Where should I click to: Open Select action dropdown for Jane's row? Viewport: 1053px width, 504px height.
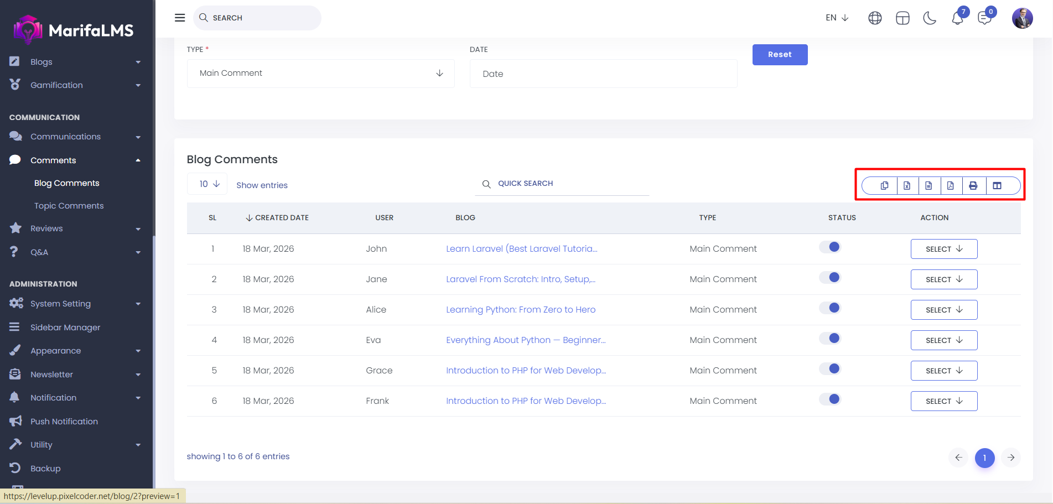pyautogui.click(x=943, y=279)
